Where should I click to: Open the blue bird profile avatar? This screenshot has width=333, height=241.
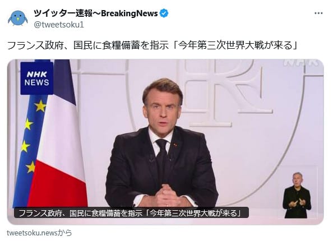click(x=18, y=18)
